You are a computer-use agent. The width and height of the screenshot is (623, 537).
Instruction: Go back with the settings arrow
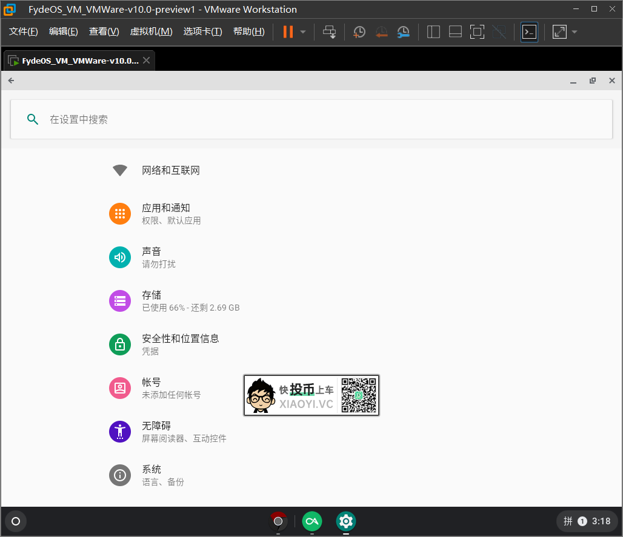pos(11,81)
